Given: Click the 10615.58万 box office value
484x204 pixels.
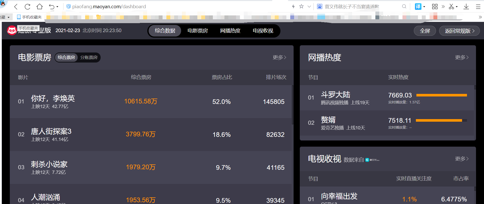Looking at the screenshot, I should [141, 101].
